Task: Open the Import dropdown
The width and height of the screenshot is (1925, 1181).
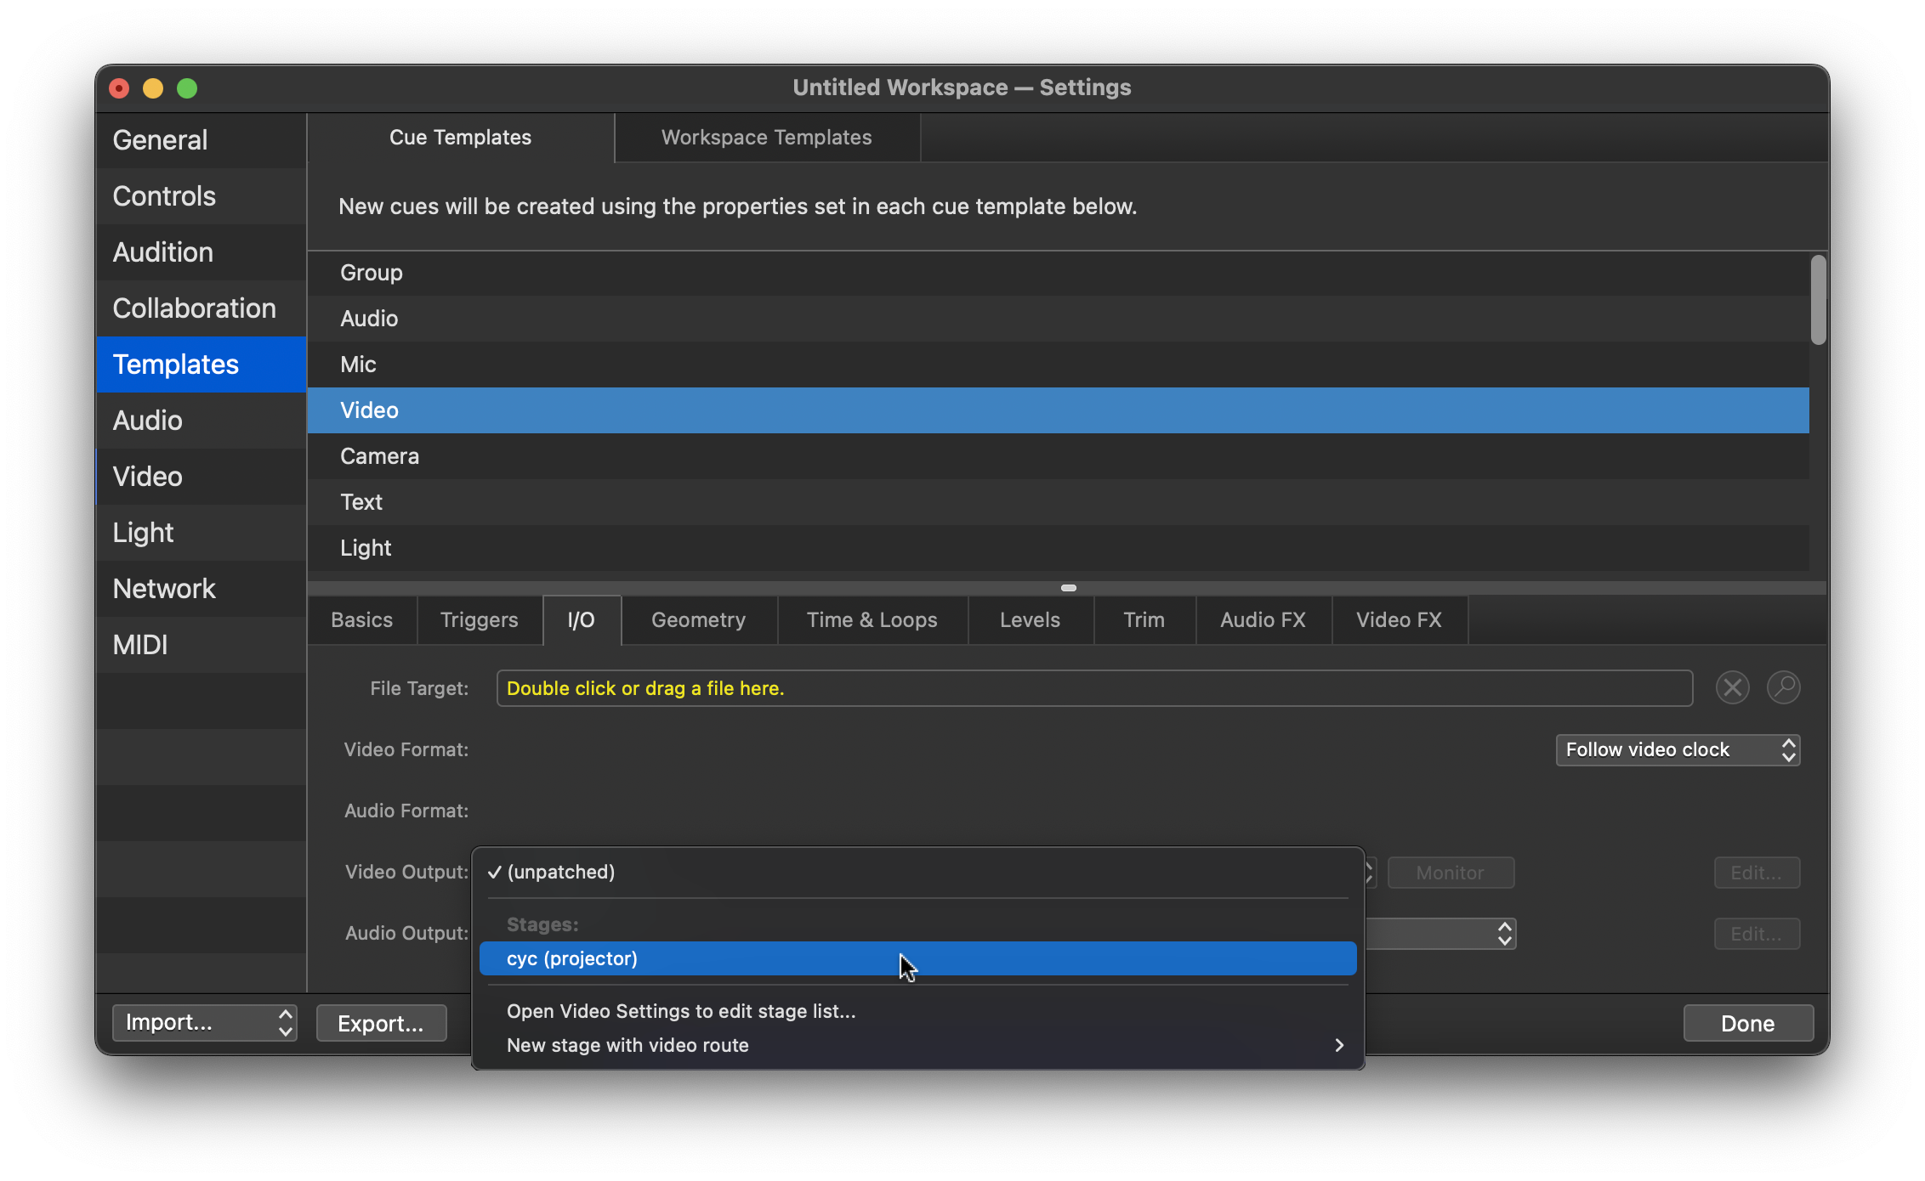Action: [x=204, y=1023]
